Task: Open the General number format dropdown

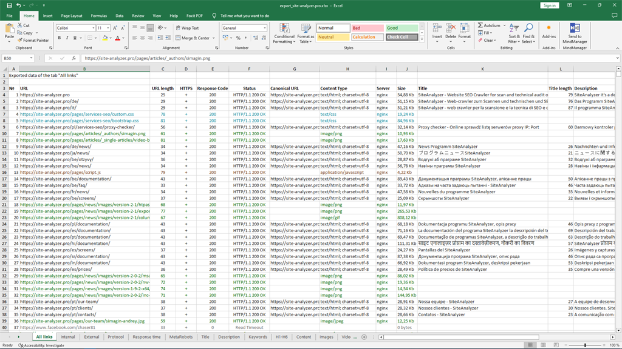Action: point(265,28)
